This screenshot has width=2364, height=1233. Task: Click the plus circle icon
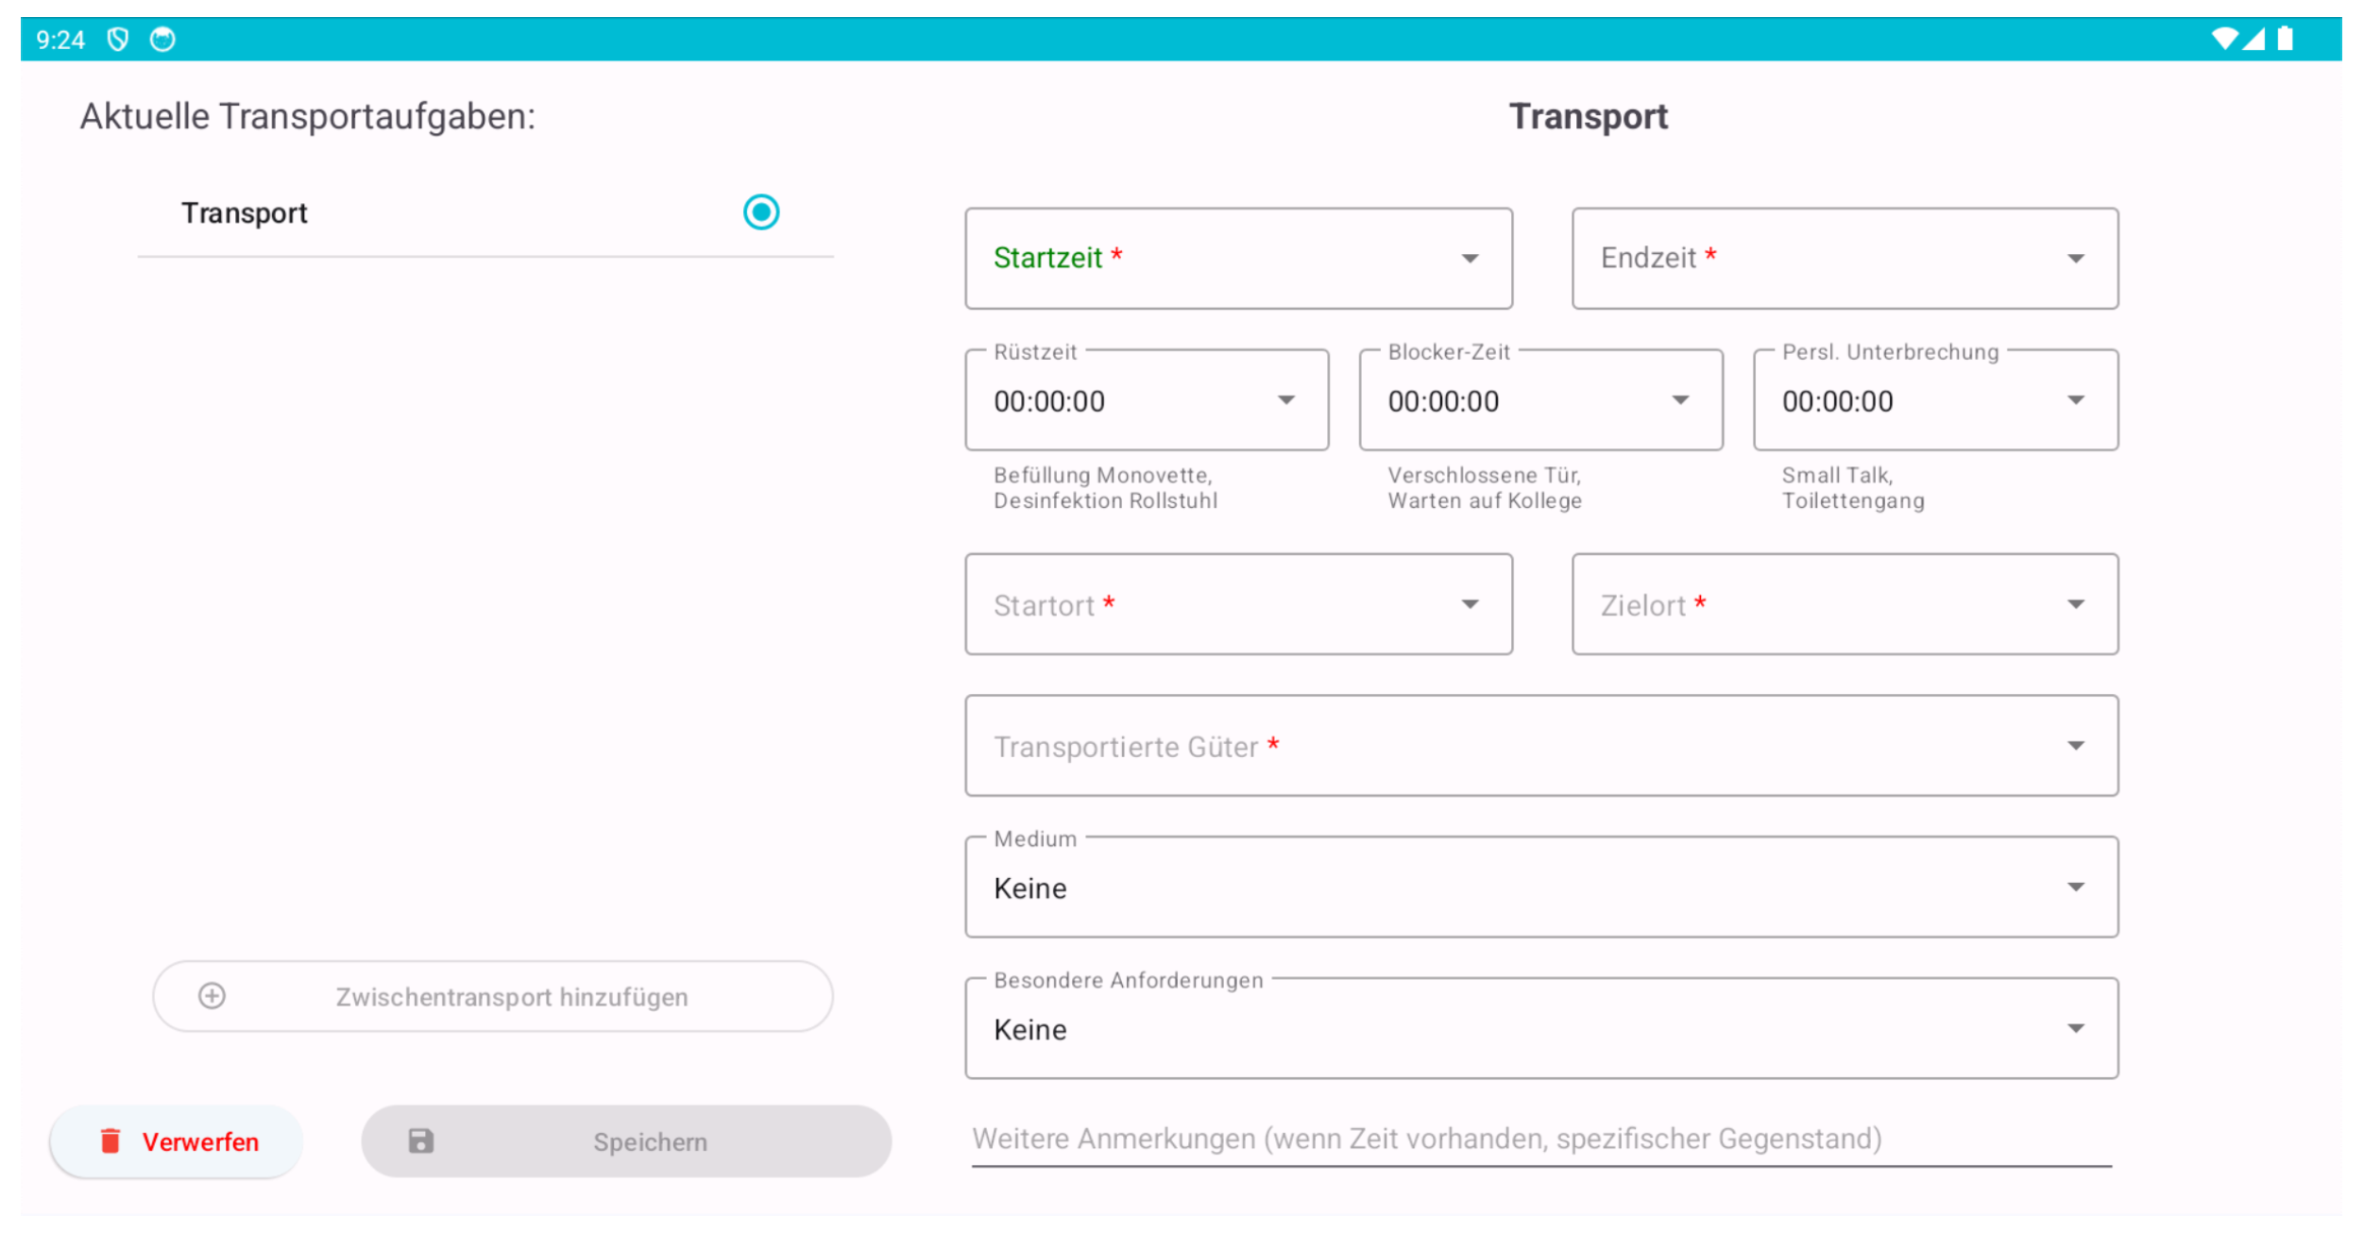(213, 996)
